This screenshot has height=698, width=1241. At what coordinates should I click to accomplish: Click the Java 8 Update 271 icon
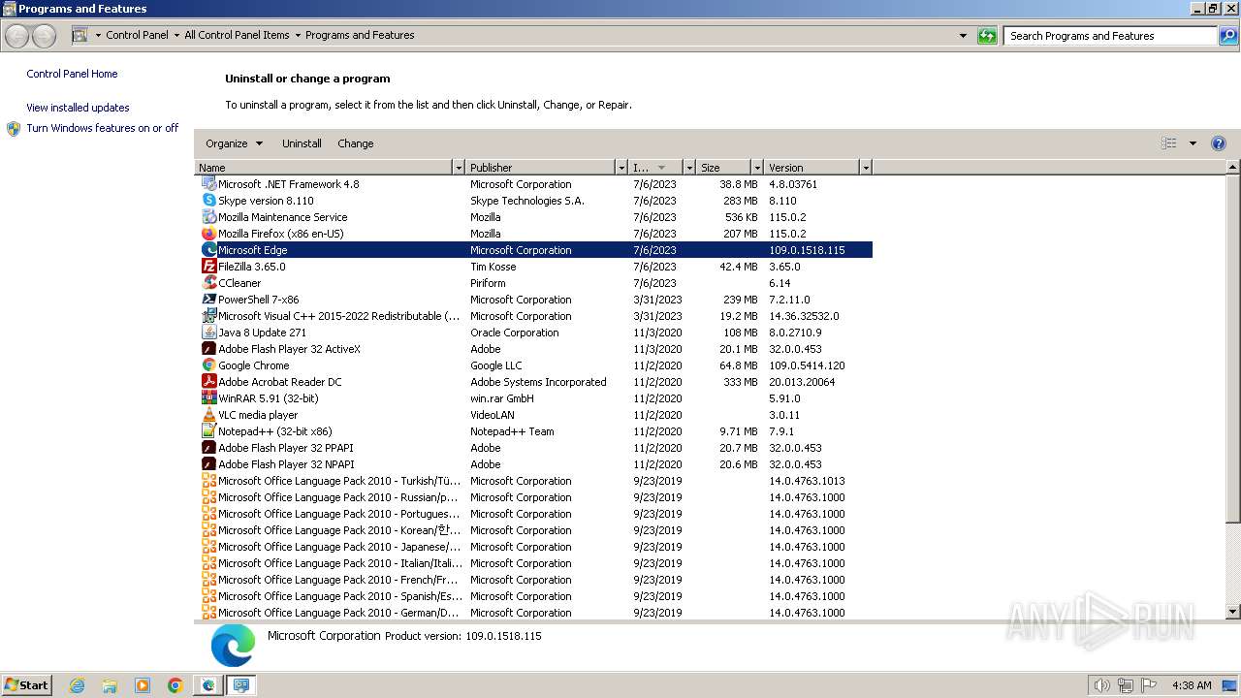[208, 333]
